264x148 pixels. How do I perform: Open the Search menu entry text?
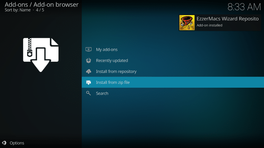click(x=102, y=93)
